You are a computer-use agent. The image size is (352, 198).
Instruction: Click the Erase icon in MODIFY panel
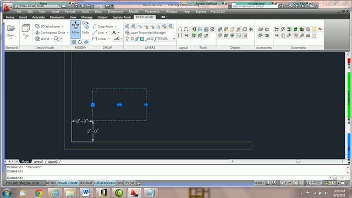[x=86, y=42]
